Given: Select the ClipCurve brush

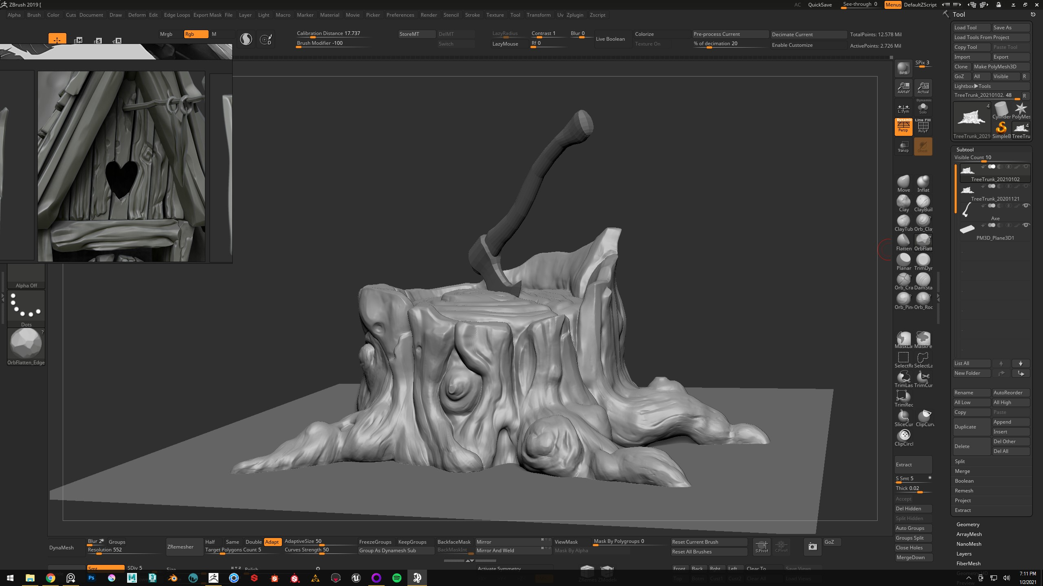Looking at the screenshot, I should 924,418.
